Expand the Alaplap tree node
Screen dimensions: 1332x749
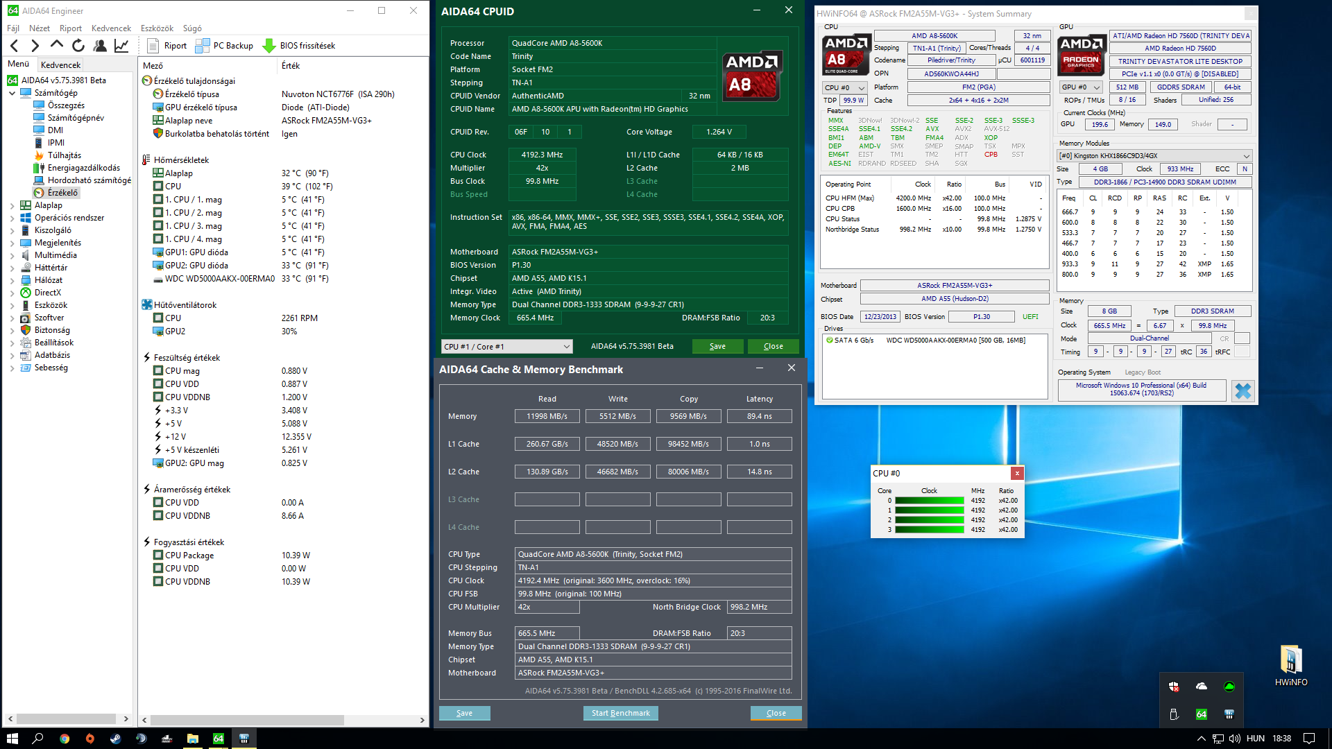(12, 205)
